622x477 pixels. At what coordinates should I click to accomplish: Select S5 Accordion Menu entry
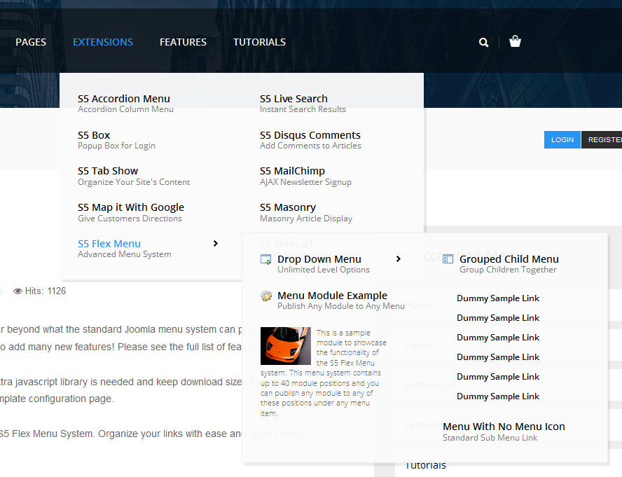point(124,99)
